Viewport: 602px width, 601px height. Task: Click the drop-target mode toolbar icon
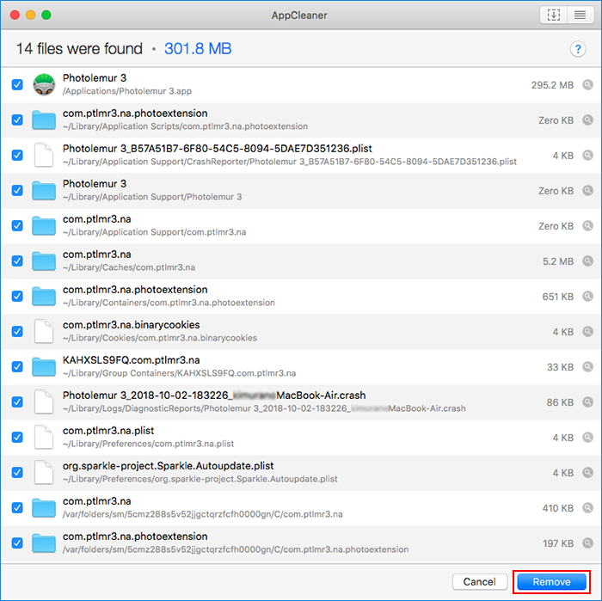click(553, 15)
